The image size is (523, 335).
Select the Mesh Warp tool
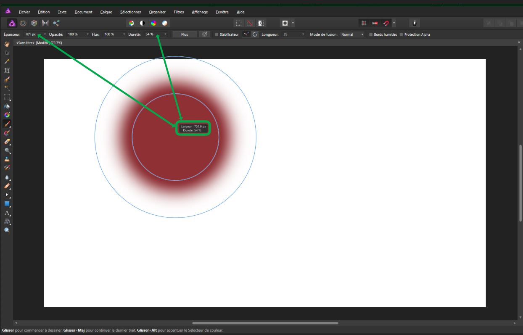click(x=7, y=222)
